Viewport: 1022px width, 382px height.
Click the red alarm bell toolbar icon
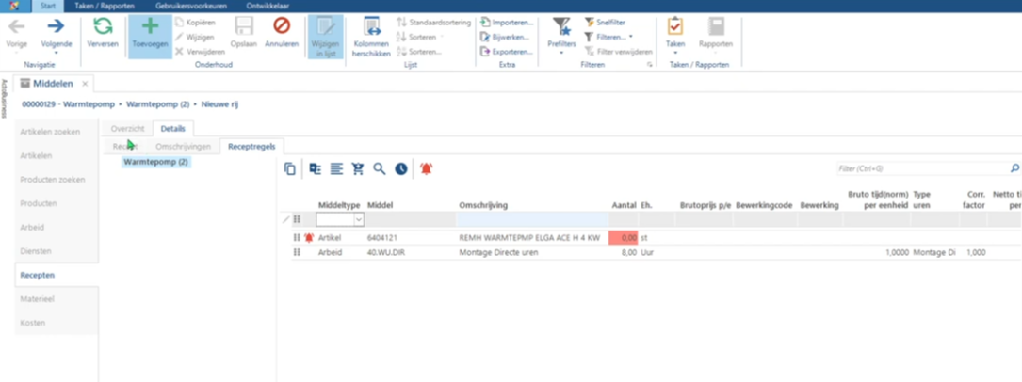(x=427, y=169)
